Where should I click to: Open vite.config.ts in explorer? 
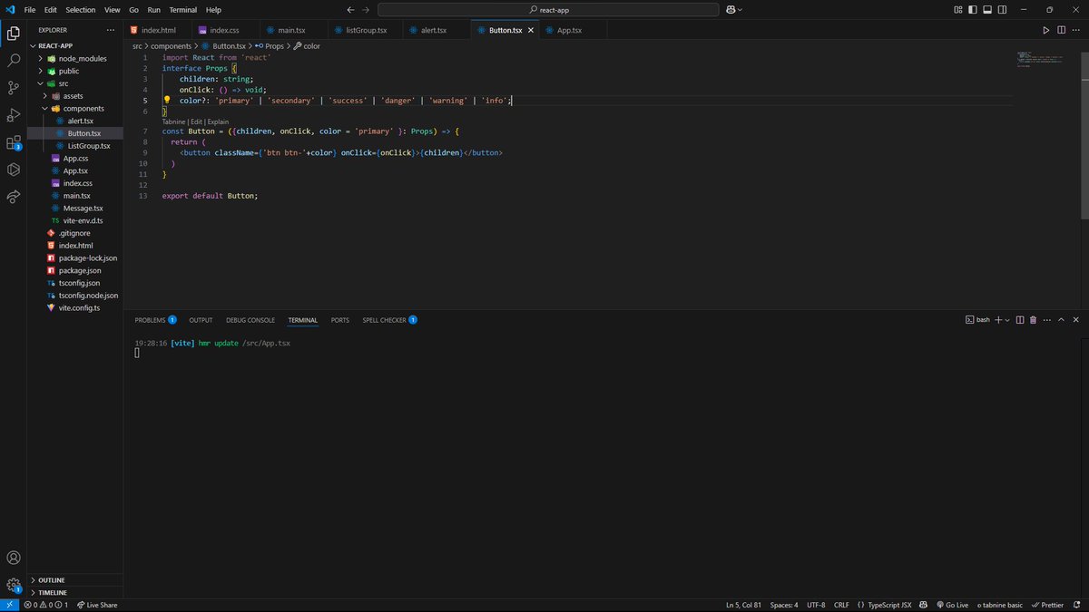pos(79,307)
